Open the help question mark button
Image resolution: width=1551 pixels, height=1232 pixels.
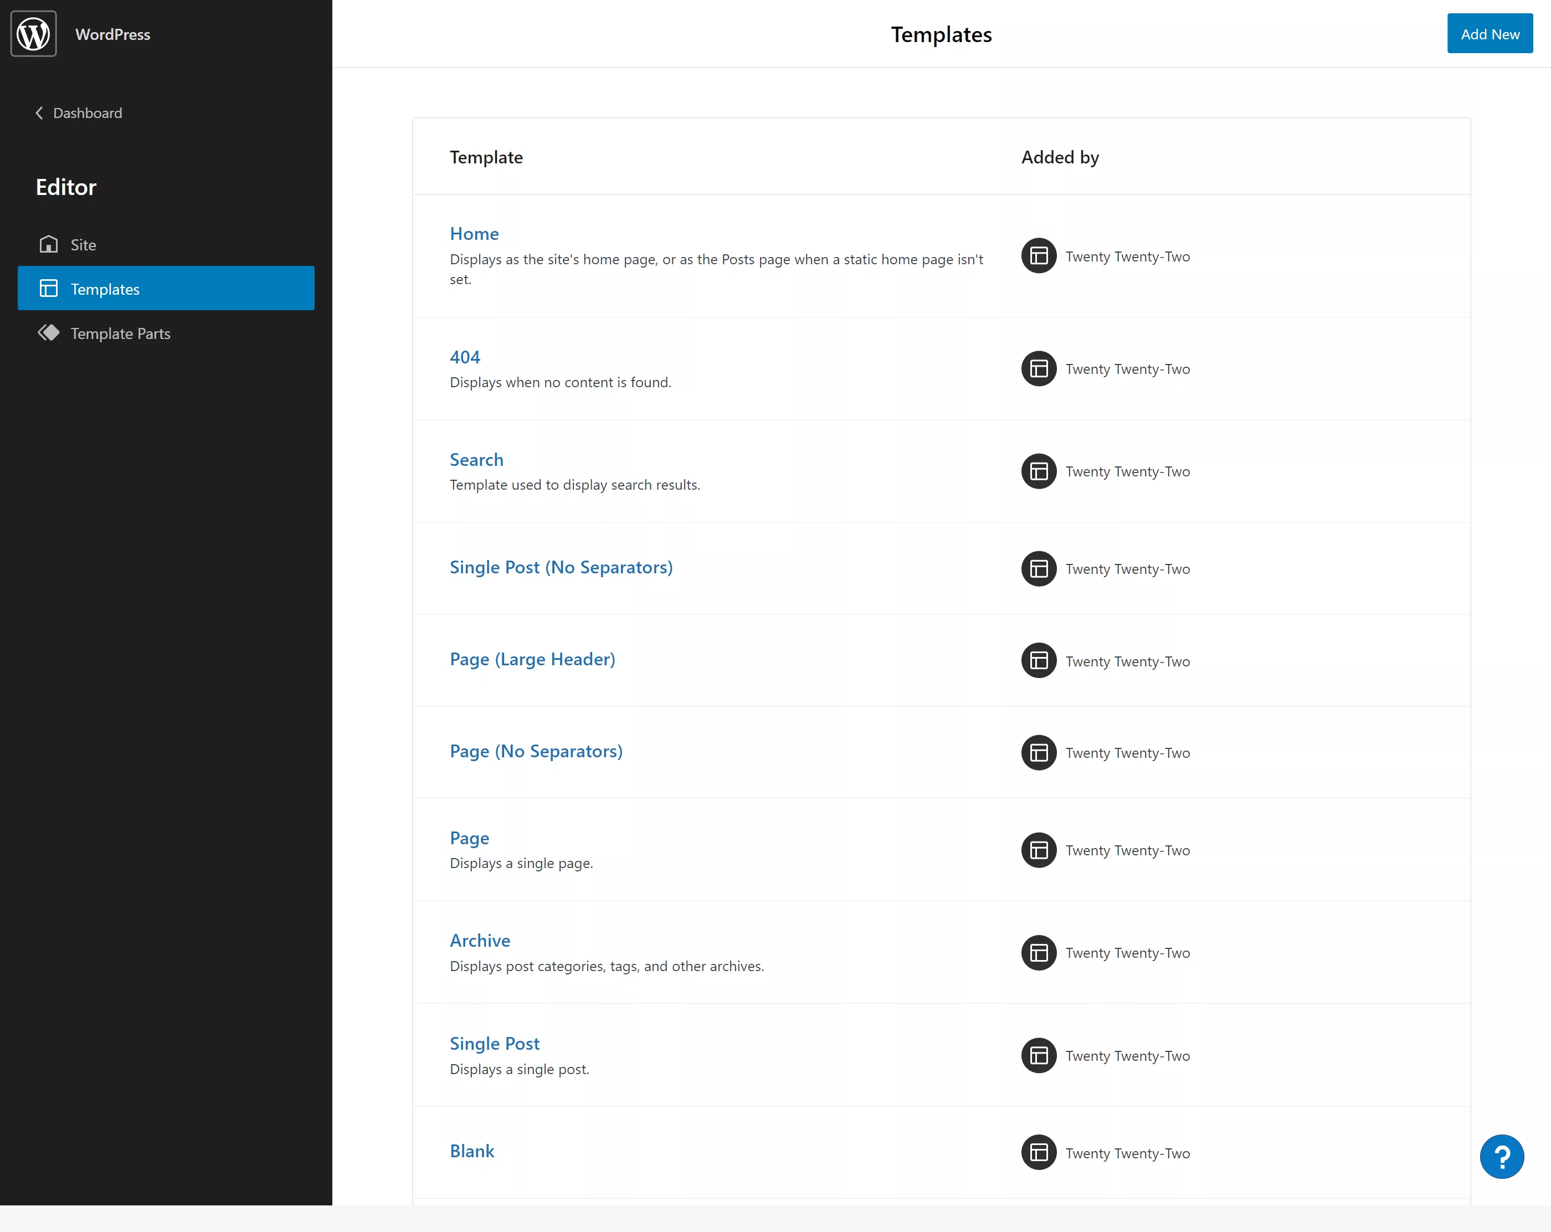pos(1502,1157)
